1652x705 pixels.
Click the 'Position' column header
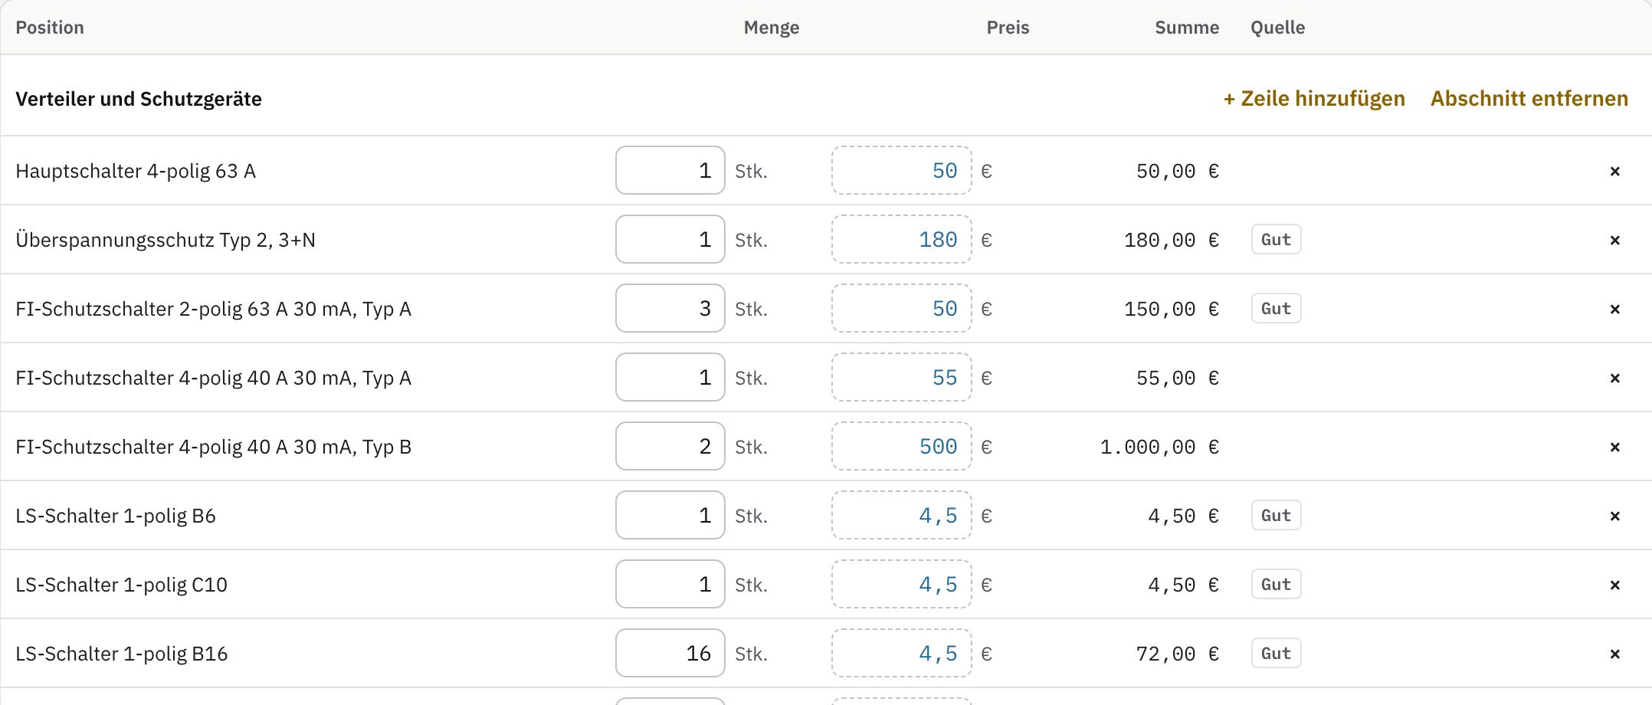coord(50,28)
